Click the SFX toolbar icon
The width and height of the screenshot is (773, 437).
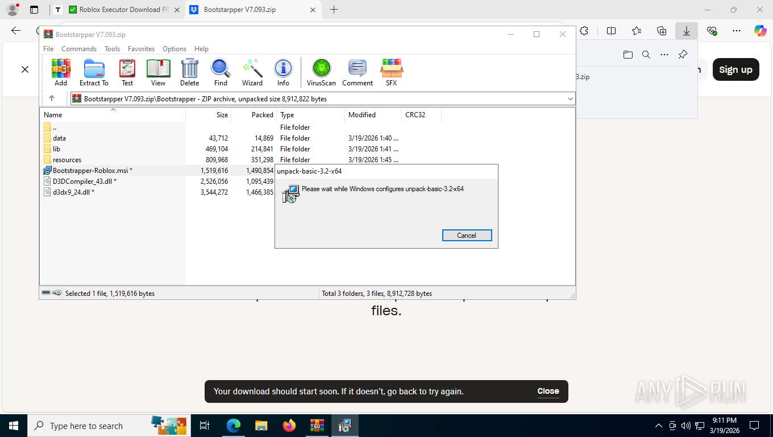coord(392,72)
